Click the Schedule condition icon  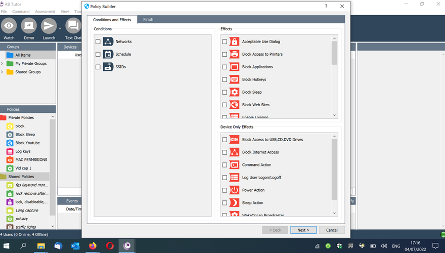[x=108, y=54]
